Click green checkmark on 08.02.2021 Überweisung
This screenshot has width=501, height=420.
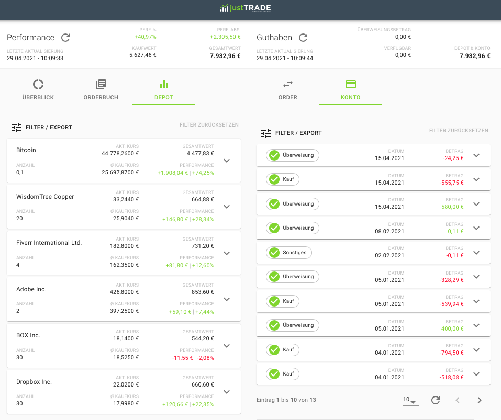click(x=274, y=228)
